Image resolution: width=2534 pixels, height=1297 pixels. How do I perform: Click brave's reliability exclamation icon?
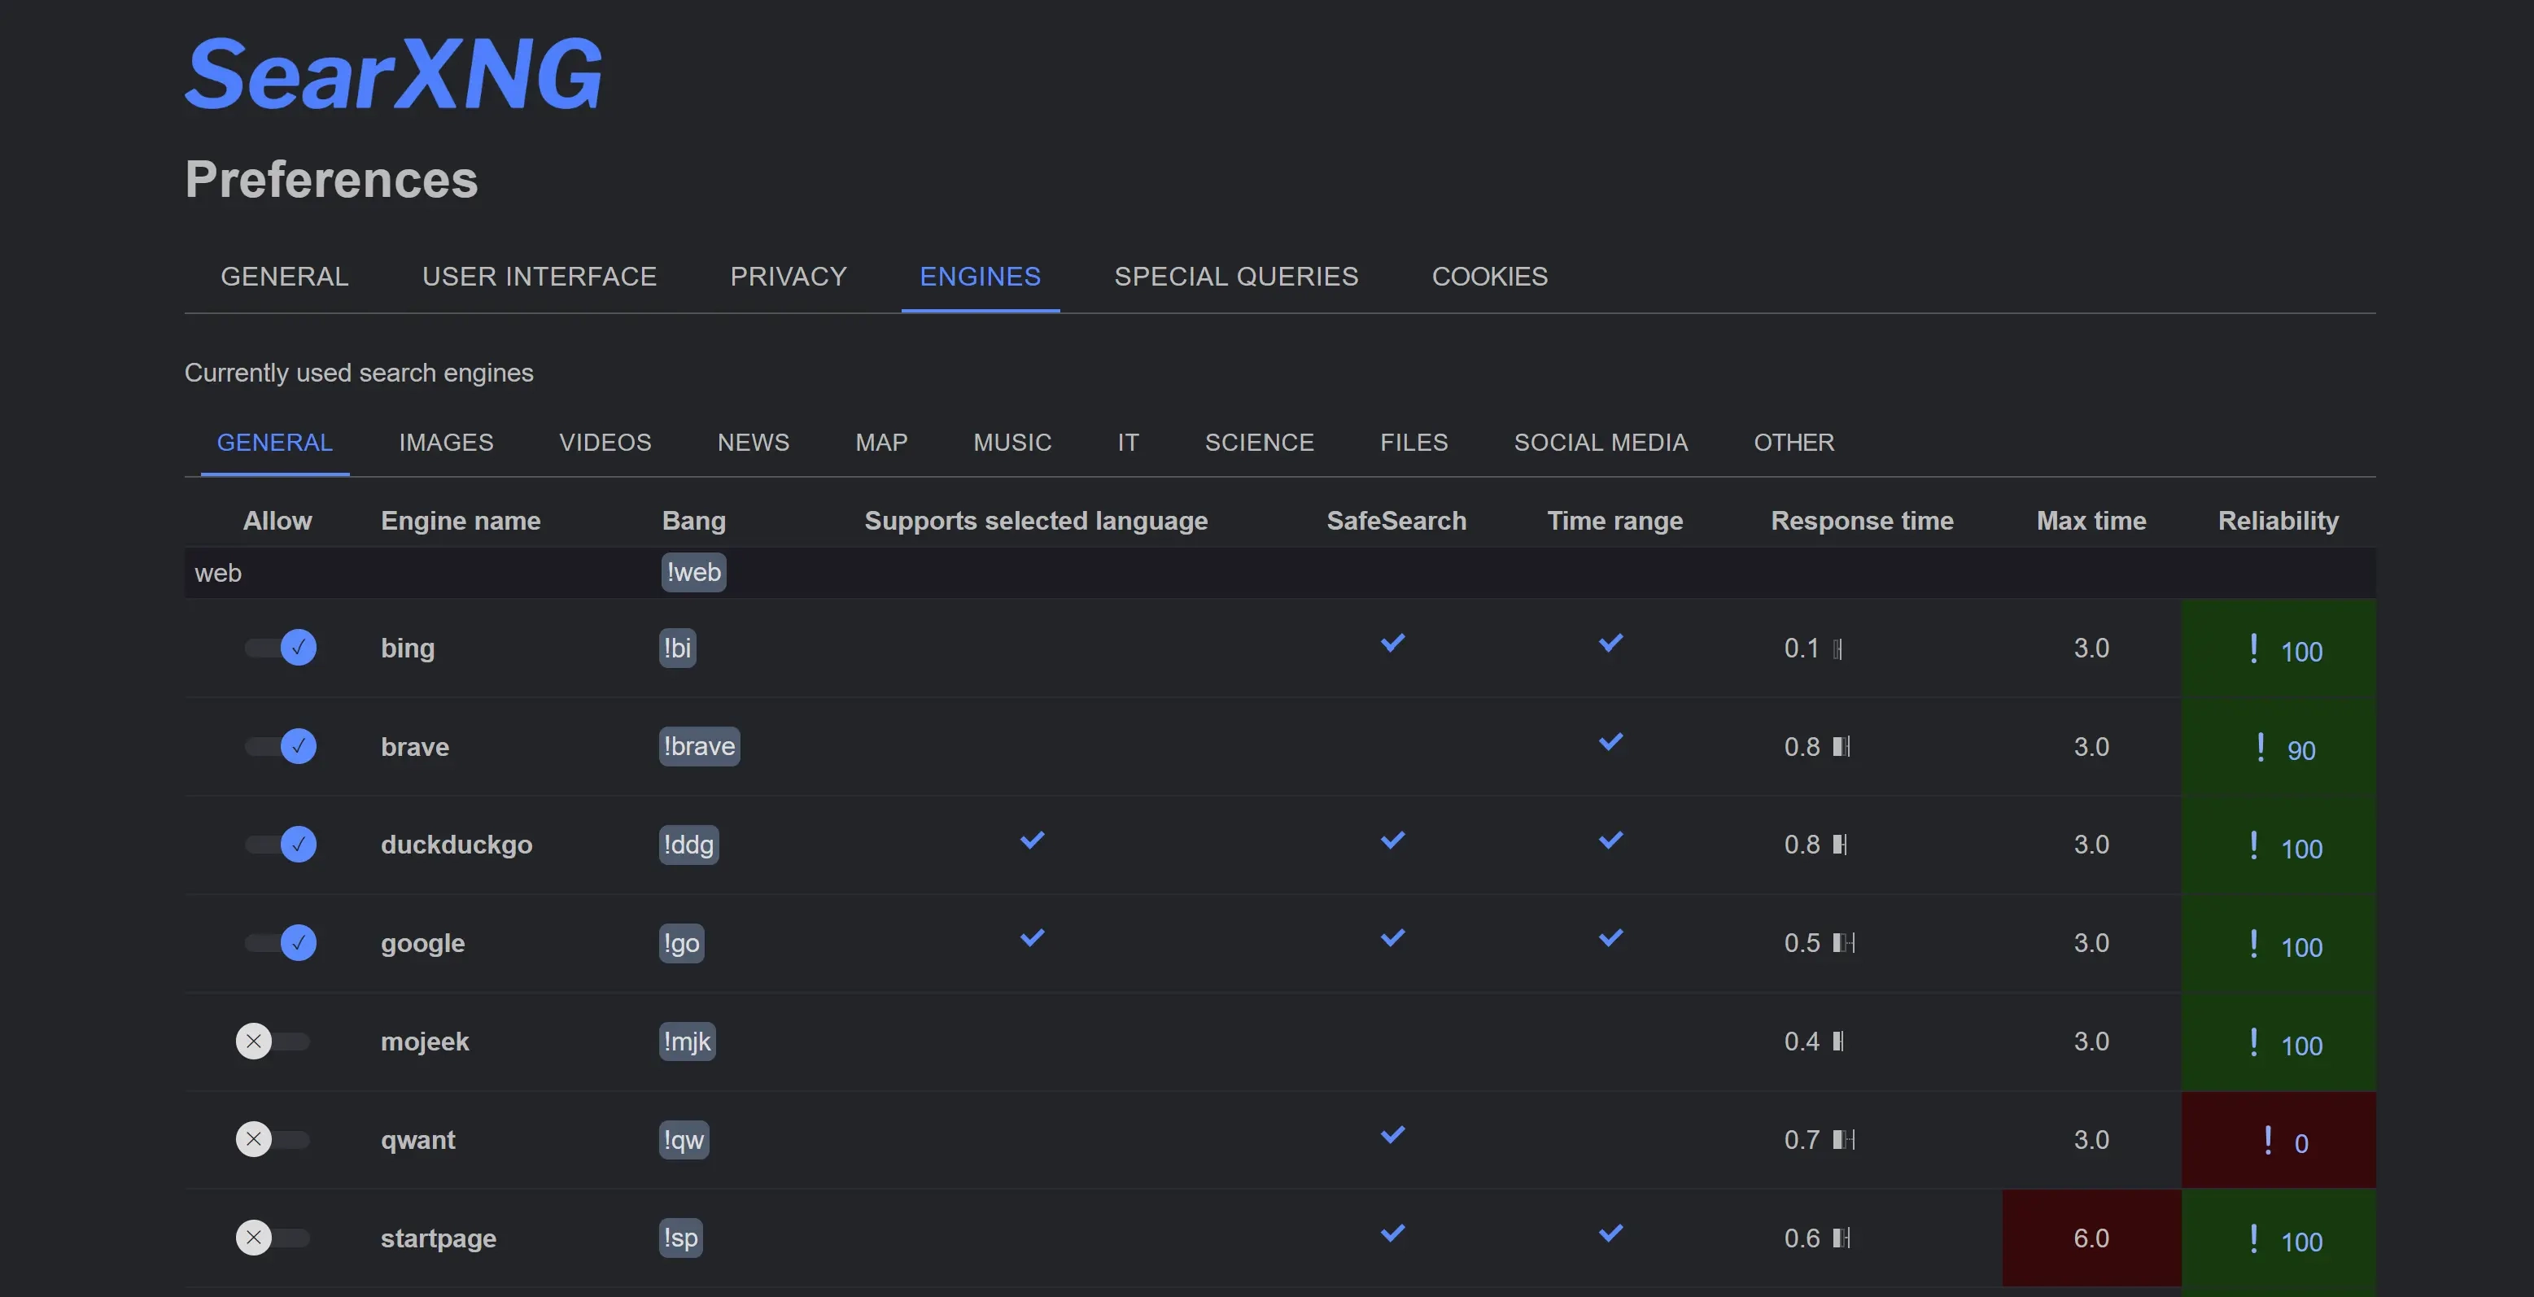click(x=2261, y=746)
